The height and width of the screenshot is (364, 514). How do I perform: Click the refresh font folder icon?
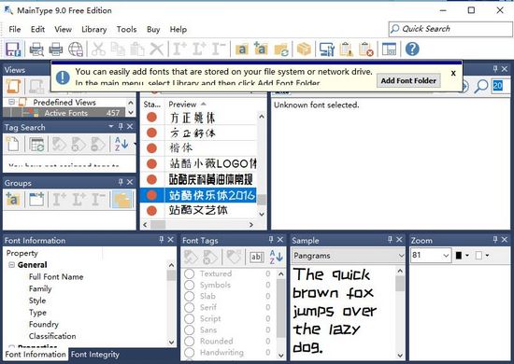(281, 49)
